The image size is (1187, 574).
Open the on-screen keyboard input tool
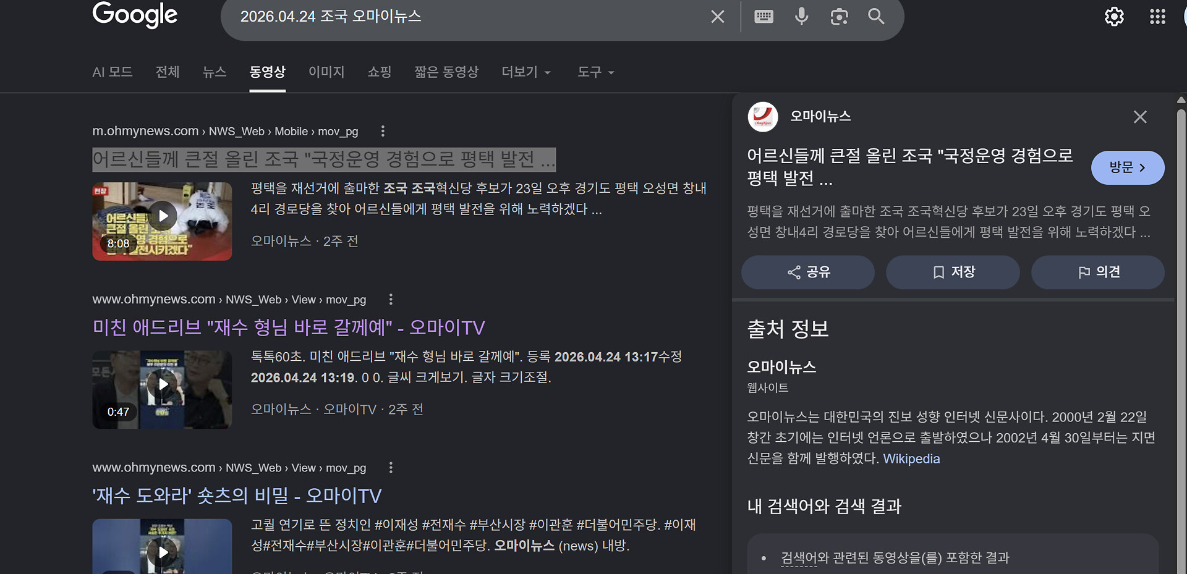coord(764,17)
